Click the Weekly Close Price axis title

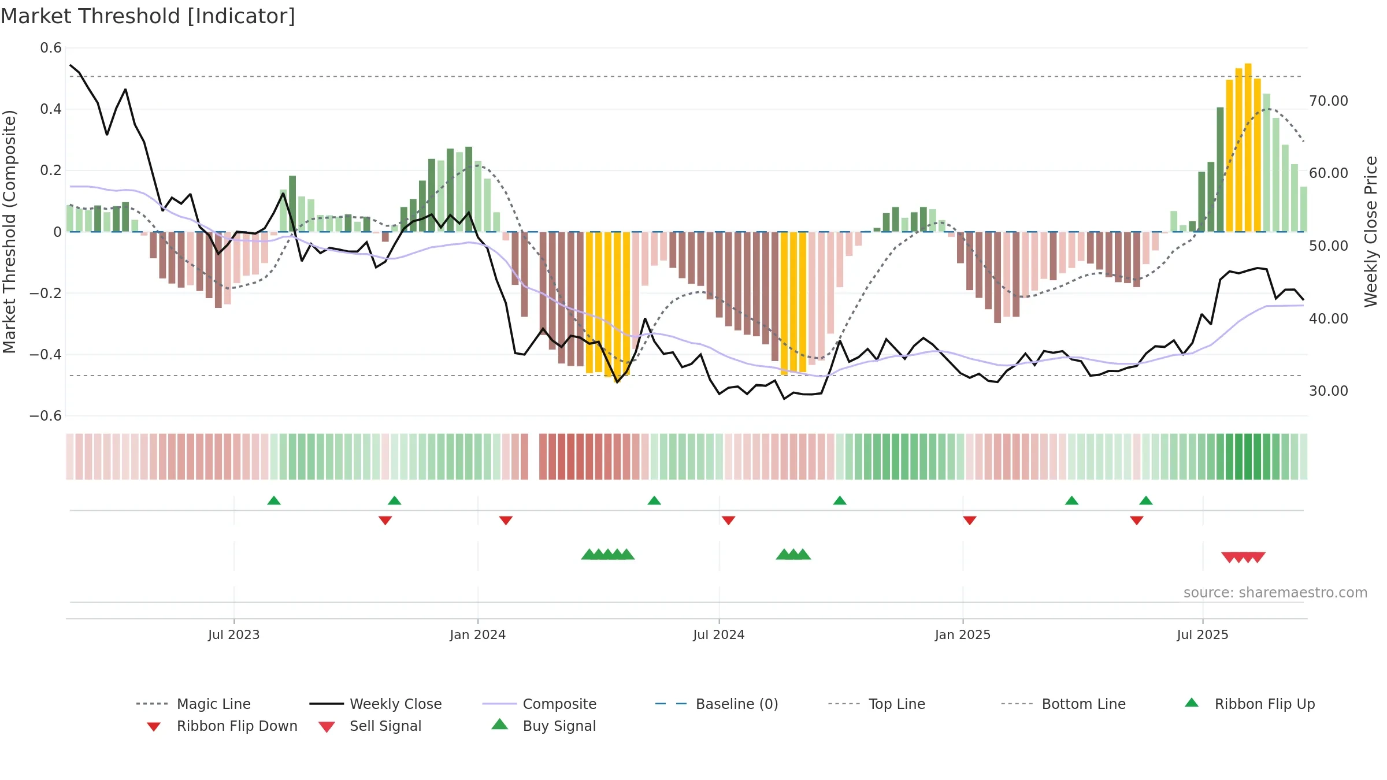1371,231
